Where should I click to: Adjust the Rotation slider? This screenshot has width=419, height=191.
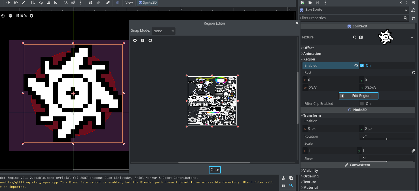387,139
